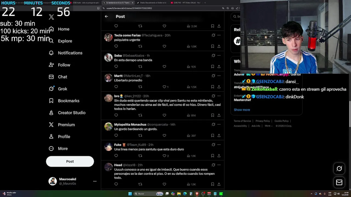This screenshot has width=351, height=197.
Task: Go to Home in the sidebar
Action: pyautogui.click(x=59, y=29)
